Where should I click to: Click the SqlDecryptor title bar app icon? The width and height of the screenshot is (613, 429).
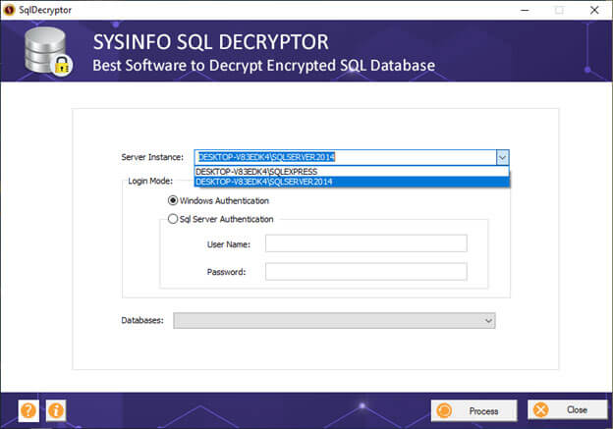[9, 10]
